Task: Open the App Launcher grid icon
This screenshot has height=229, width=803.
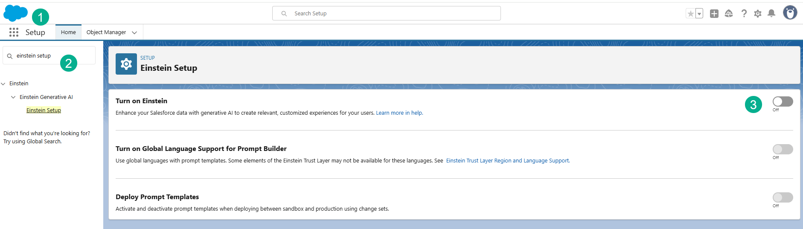Action: 14,32
